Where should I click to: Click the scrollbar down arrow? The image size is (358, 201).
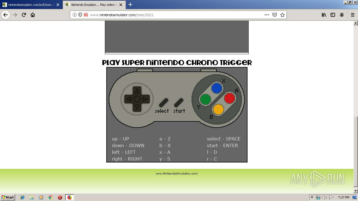(355, 191)
